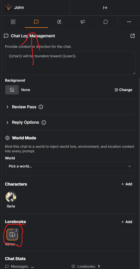Add a lorebook with the Add button
140x269 pixels.
coord(127,222)
